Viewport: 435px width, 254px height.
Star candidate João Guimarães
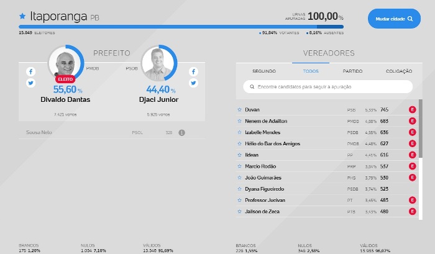240,178
